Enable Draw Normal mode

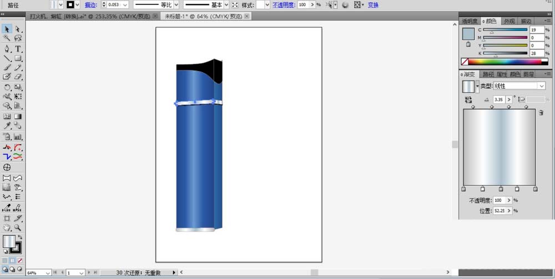tap(5, 269)
